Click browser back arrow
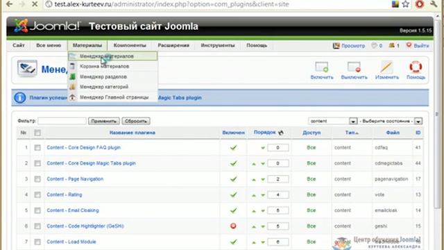Viewport: 444px width, 250px height. click(9, 4)
